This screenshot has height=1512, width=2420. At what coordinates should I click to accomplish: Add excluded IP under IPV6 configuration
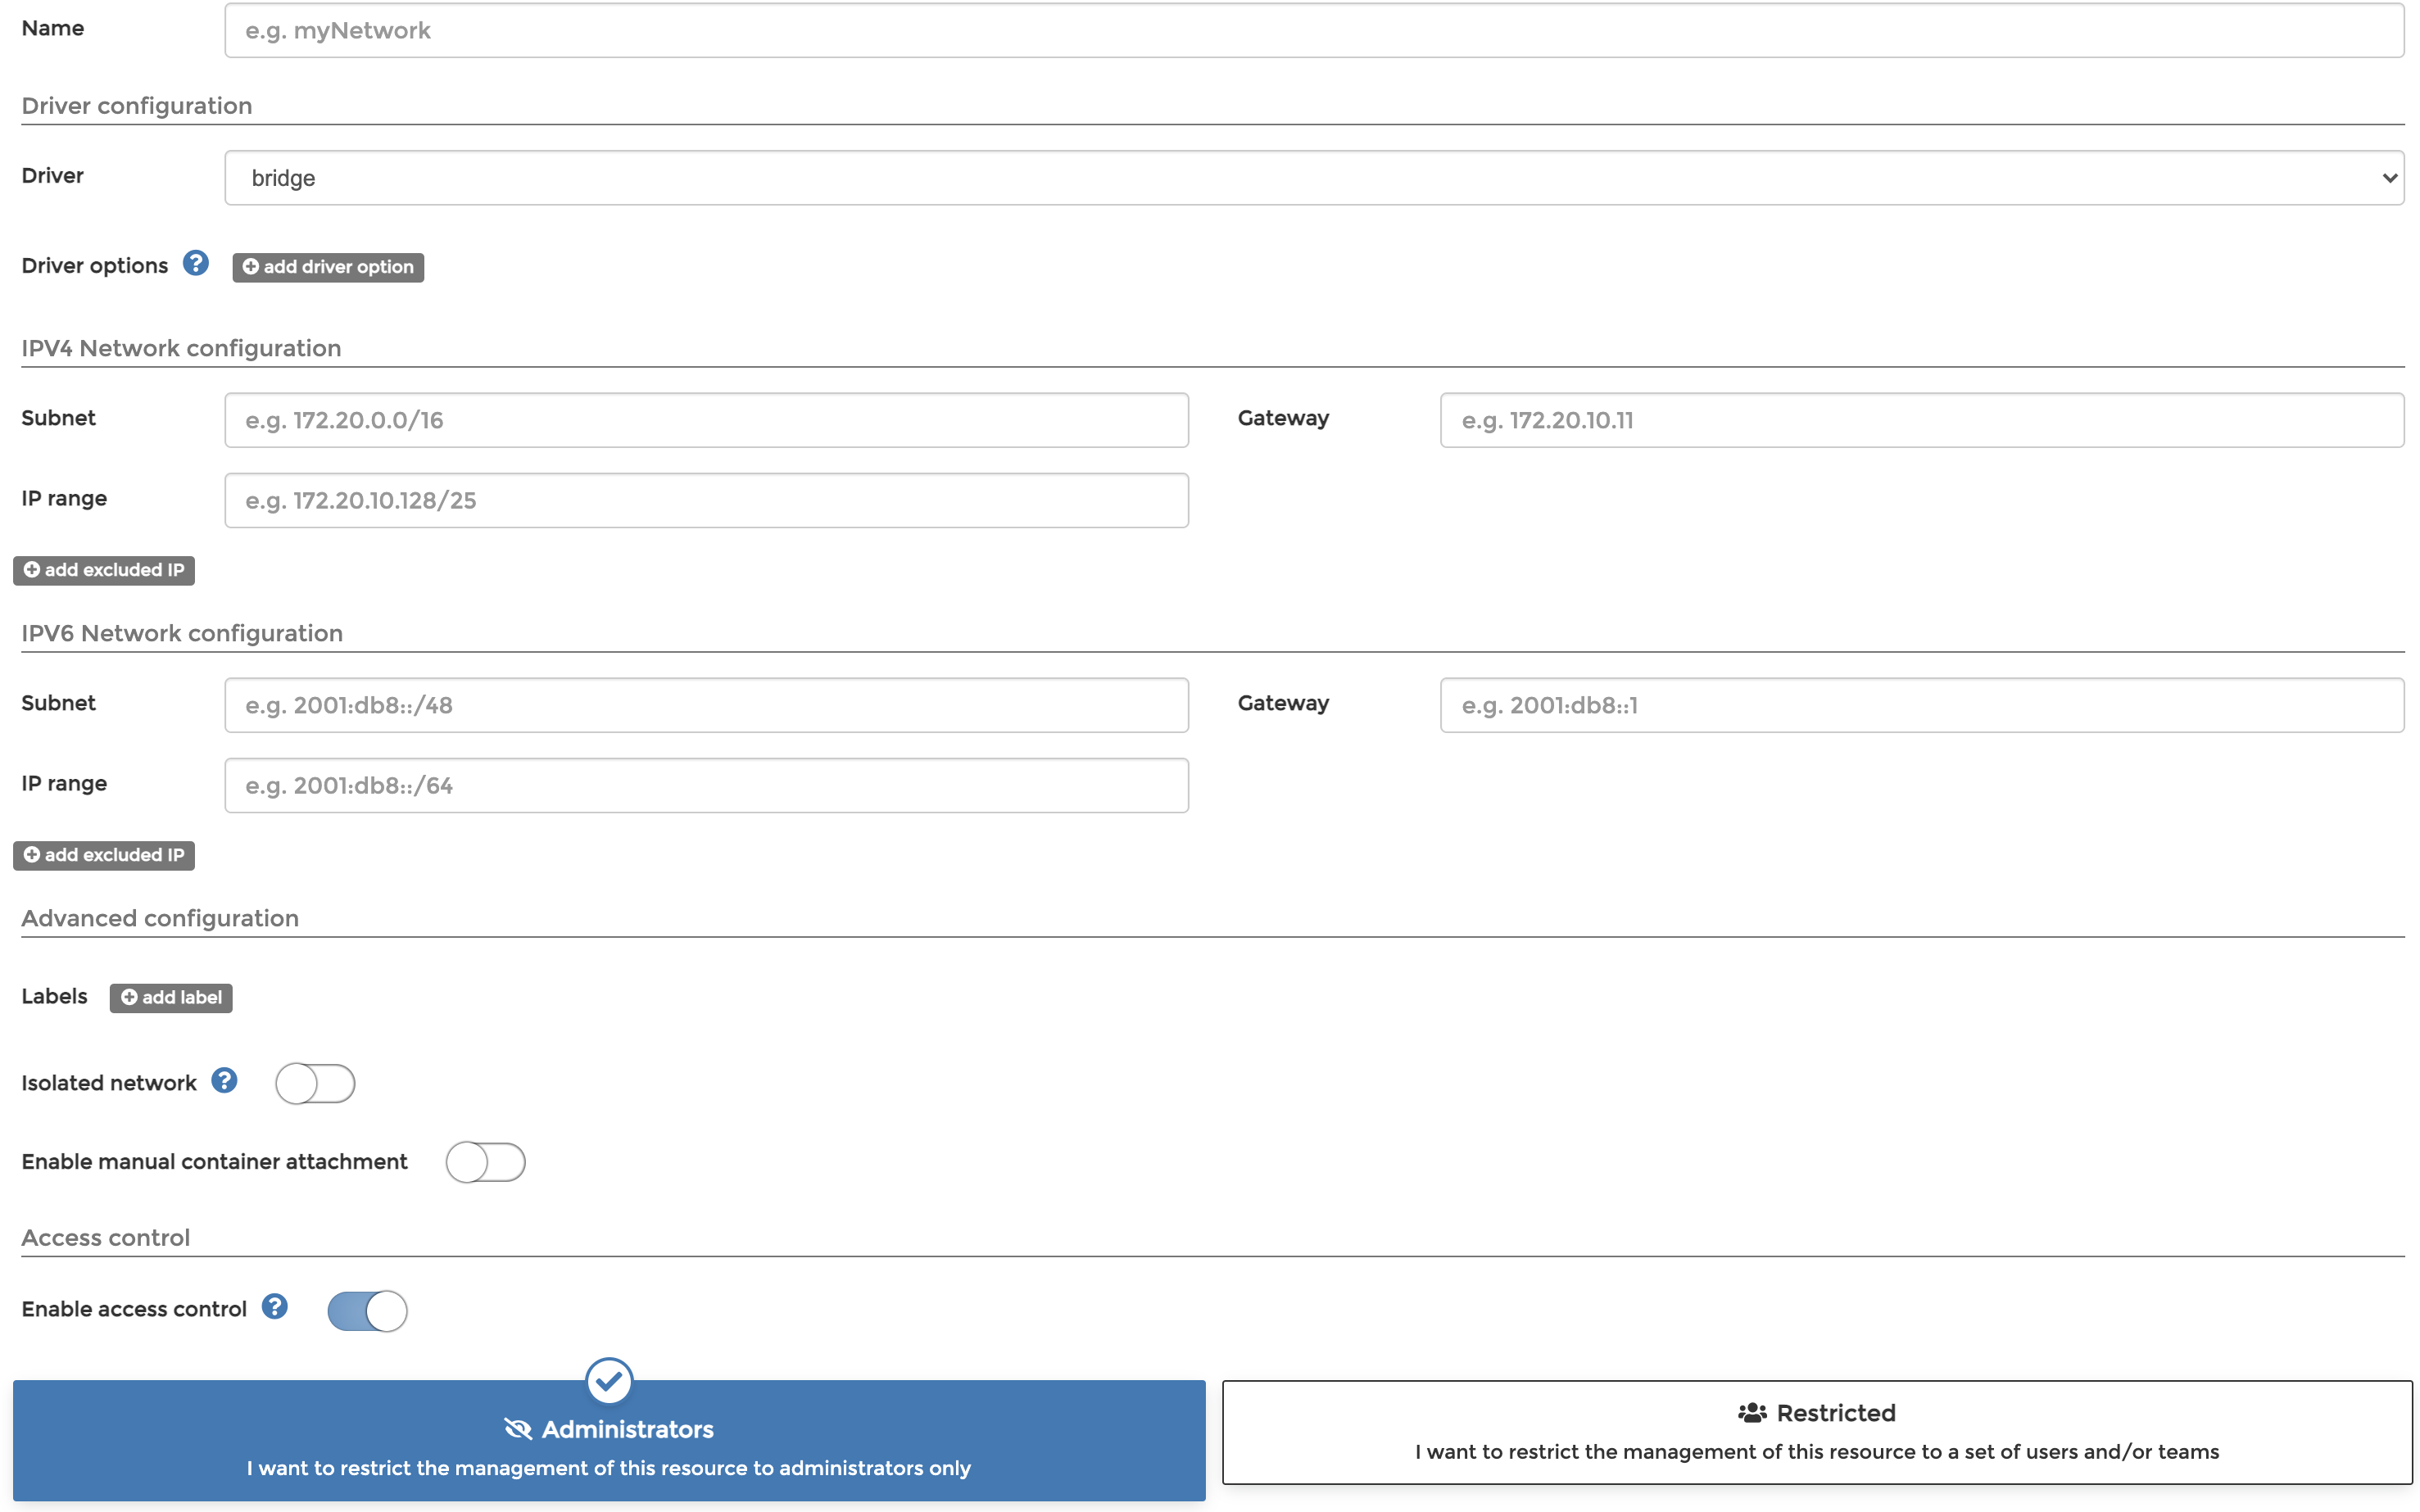[104, 855]
